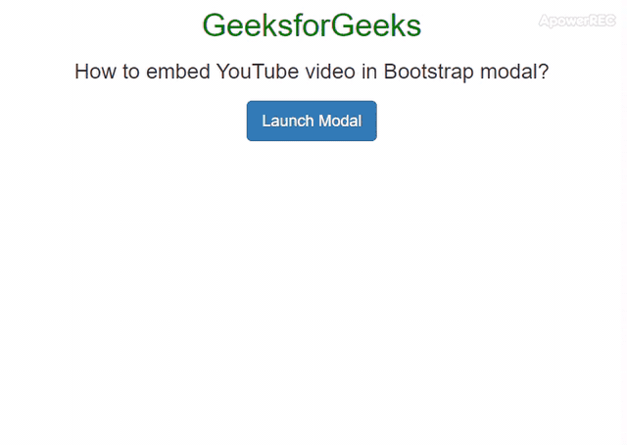Click the word to in the subheading

pos(130,72)
